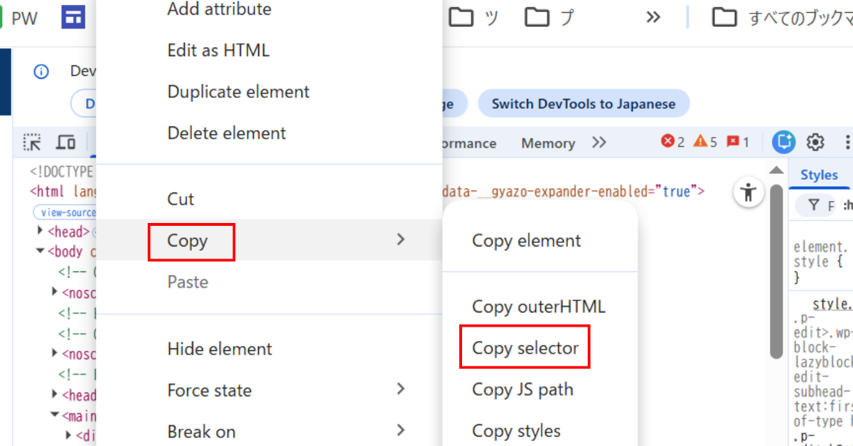Open the すべてのブックマーク folder

pyautogui.click(x=782, y=18)
